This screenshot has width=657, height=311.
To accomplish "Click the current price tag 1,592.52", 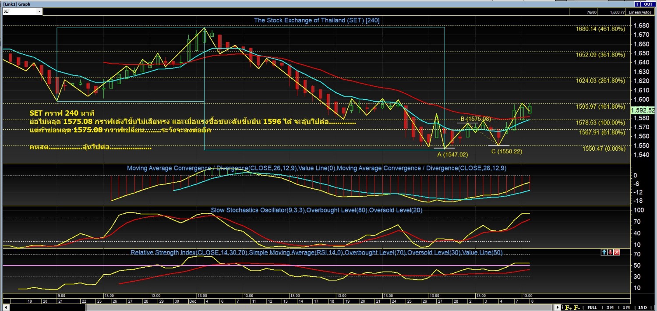I will pos(643,110).
